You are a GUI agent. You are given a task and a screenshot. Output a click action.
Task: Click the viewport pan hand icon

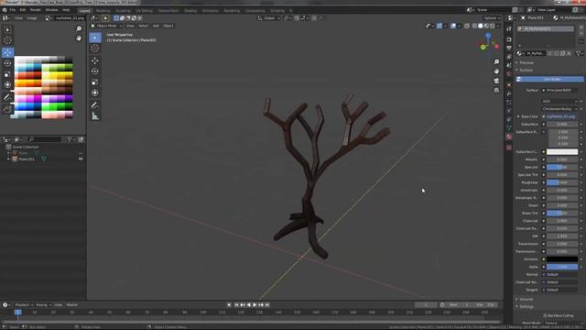pos(496,71)
